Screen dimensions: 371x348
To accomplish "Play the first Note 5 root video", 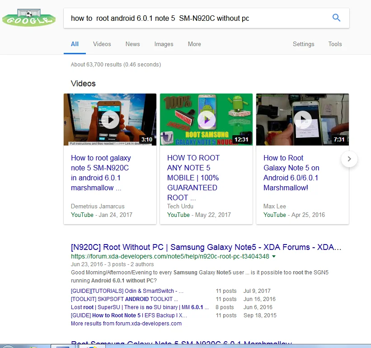I will tap(110, 120).
